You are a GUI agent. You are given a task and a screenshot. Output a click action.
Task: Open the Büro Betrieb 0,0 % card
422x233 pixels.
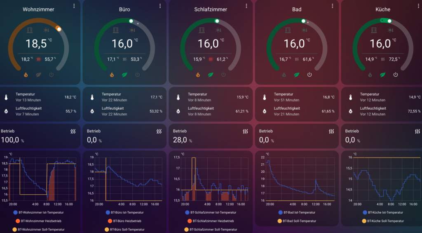(x=123, y=136)
